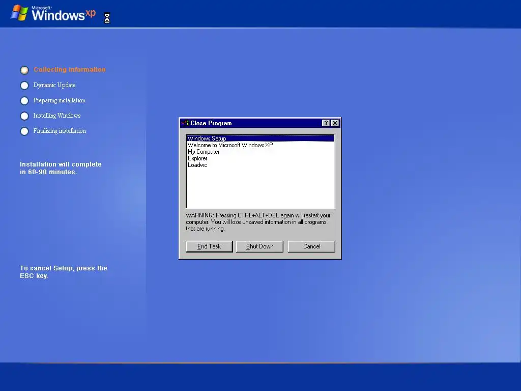The height and width of the screenshot is (391, 521).
Task: Click the Close Program title text
Action: tap(211, 123)
